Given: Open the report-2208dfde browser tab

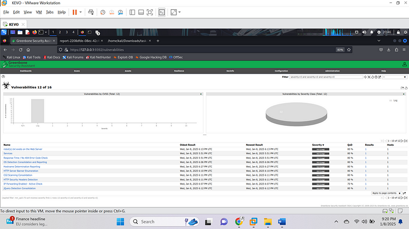Looking at the screenshot, I should pos(79,41).
